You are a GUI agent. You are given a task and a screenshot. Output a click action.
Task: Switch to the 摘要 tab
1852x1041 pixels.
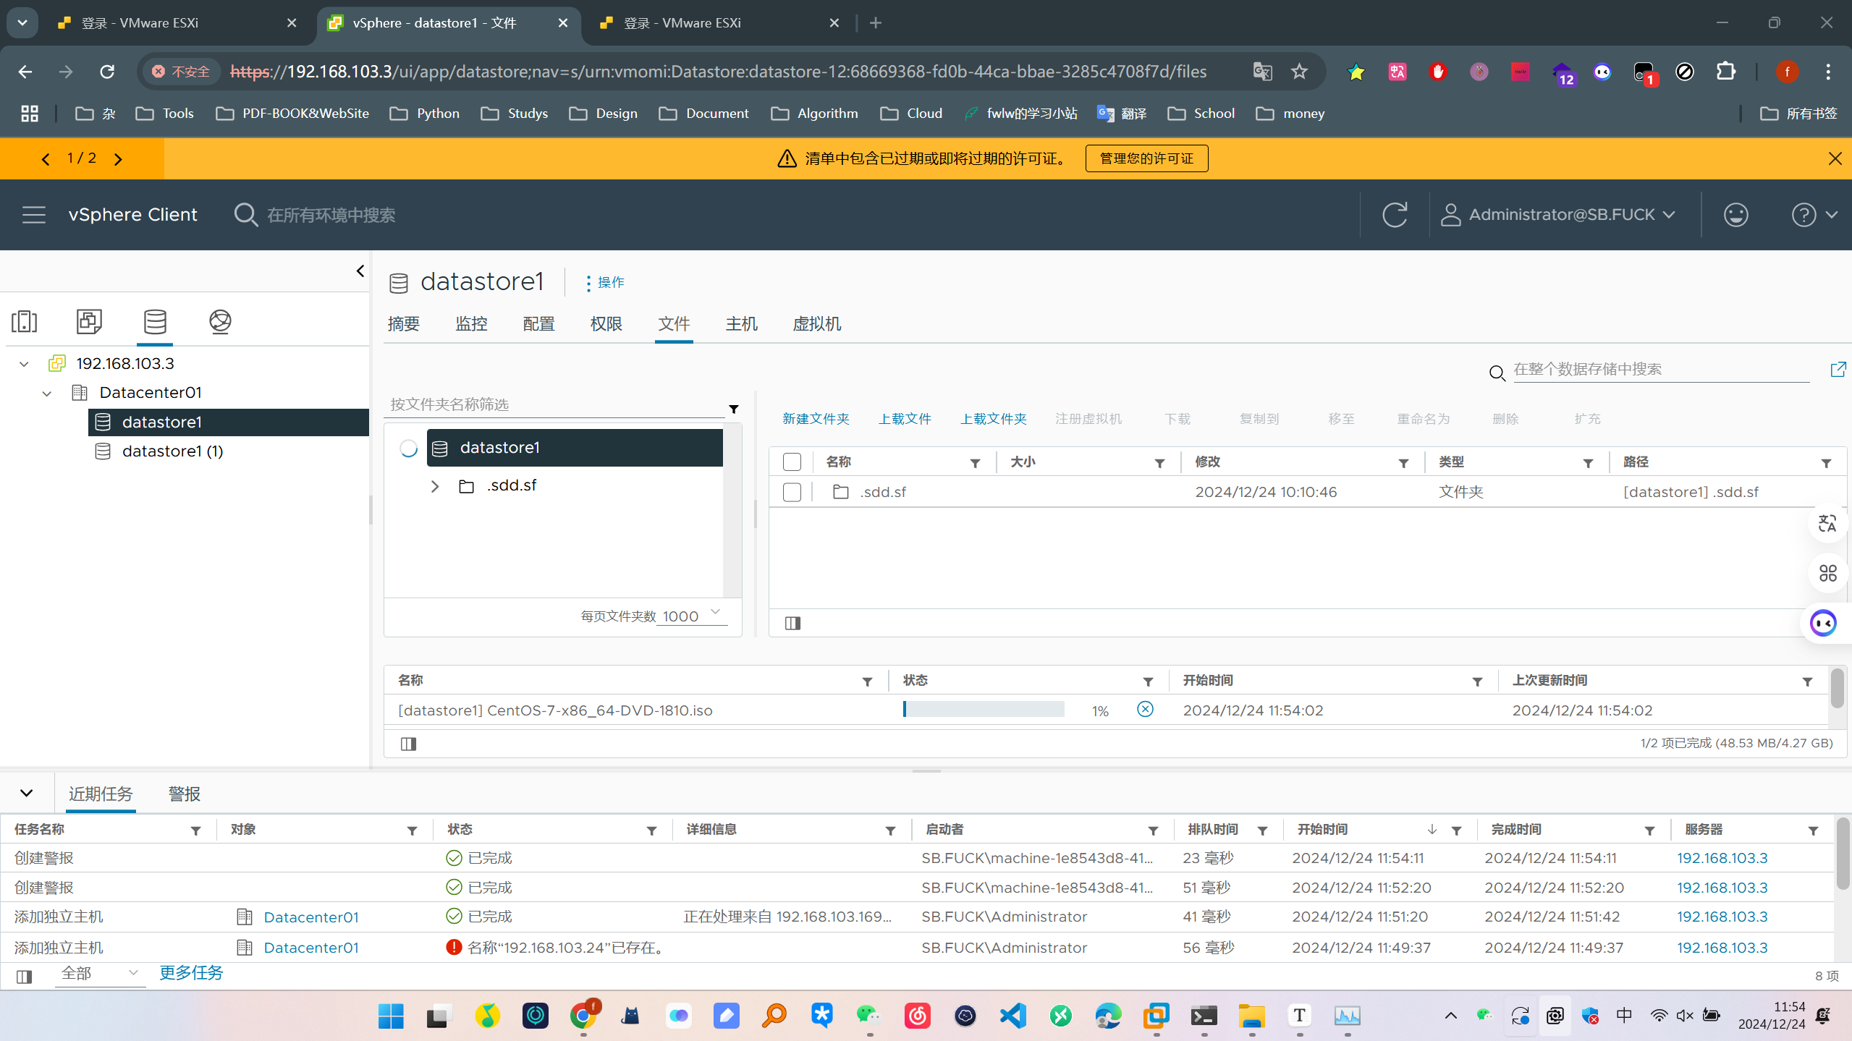404,324
